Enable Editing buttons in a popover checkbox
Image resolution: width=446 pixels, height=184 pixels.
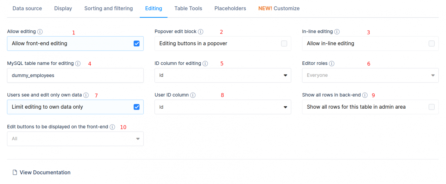point(284,43)
